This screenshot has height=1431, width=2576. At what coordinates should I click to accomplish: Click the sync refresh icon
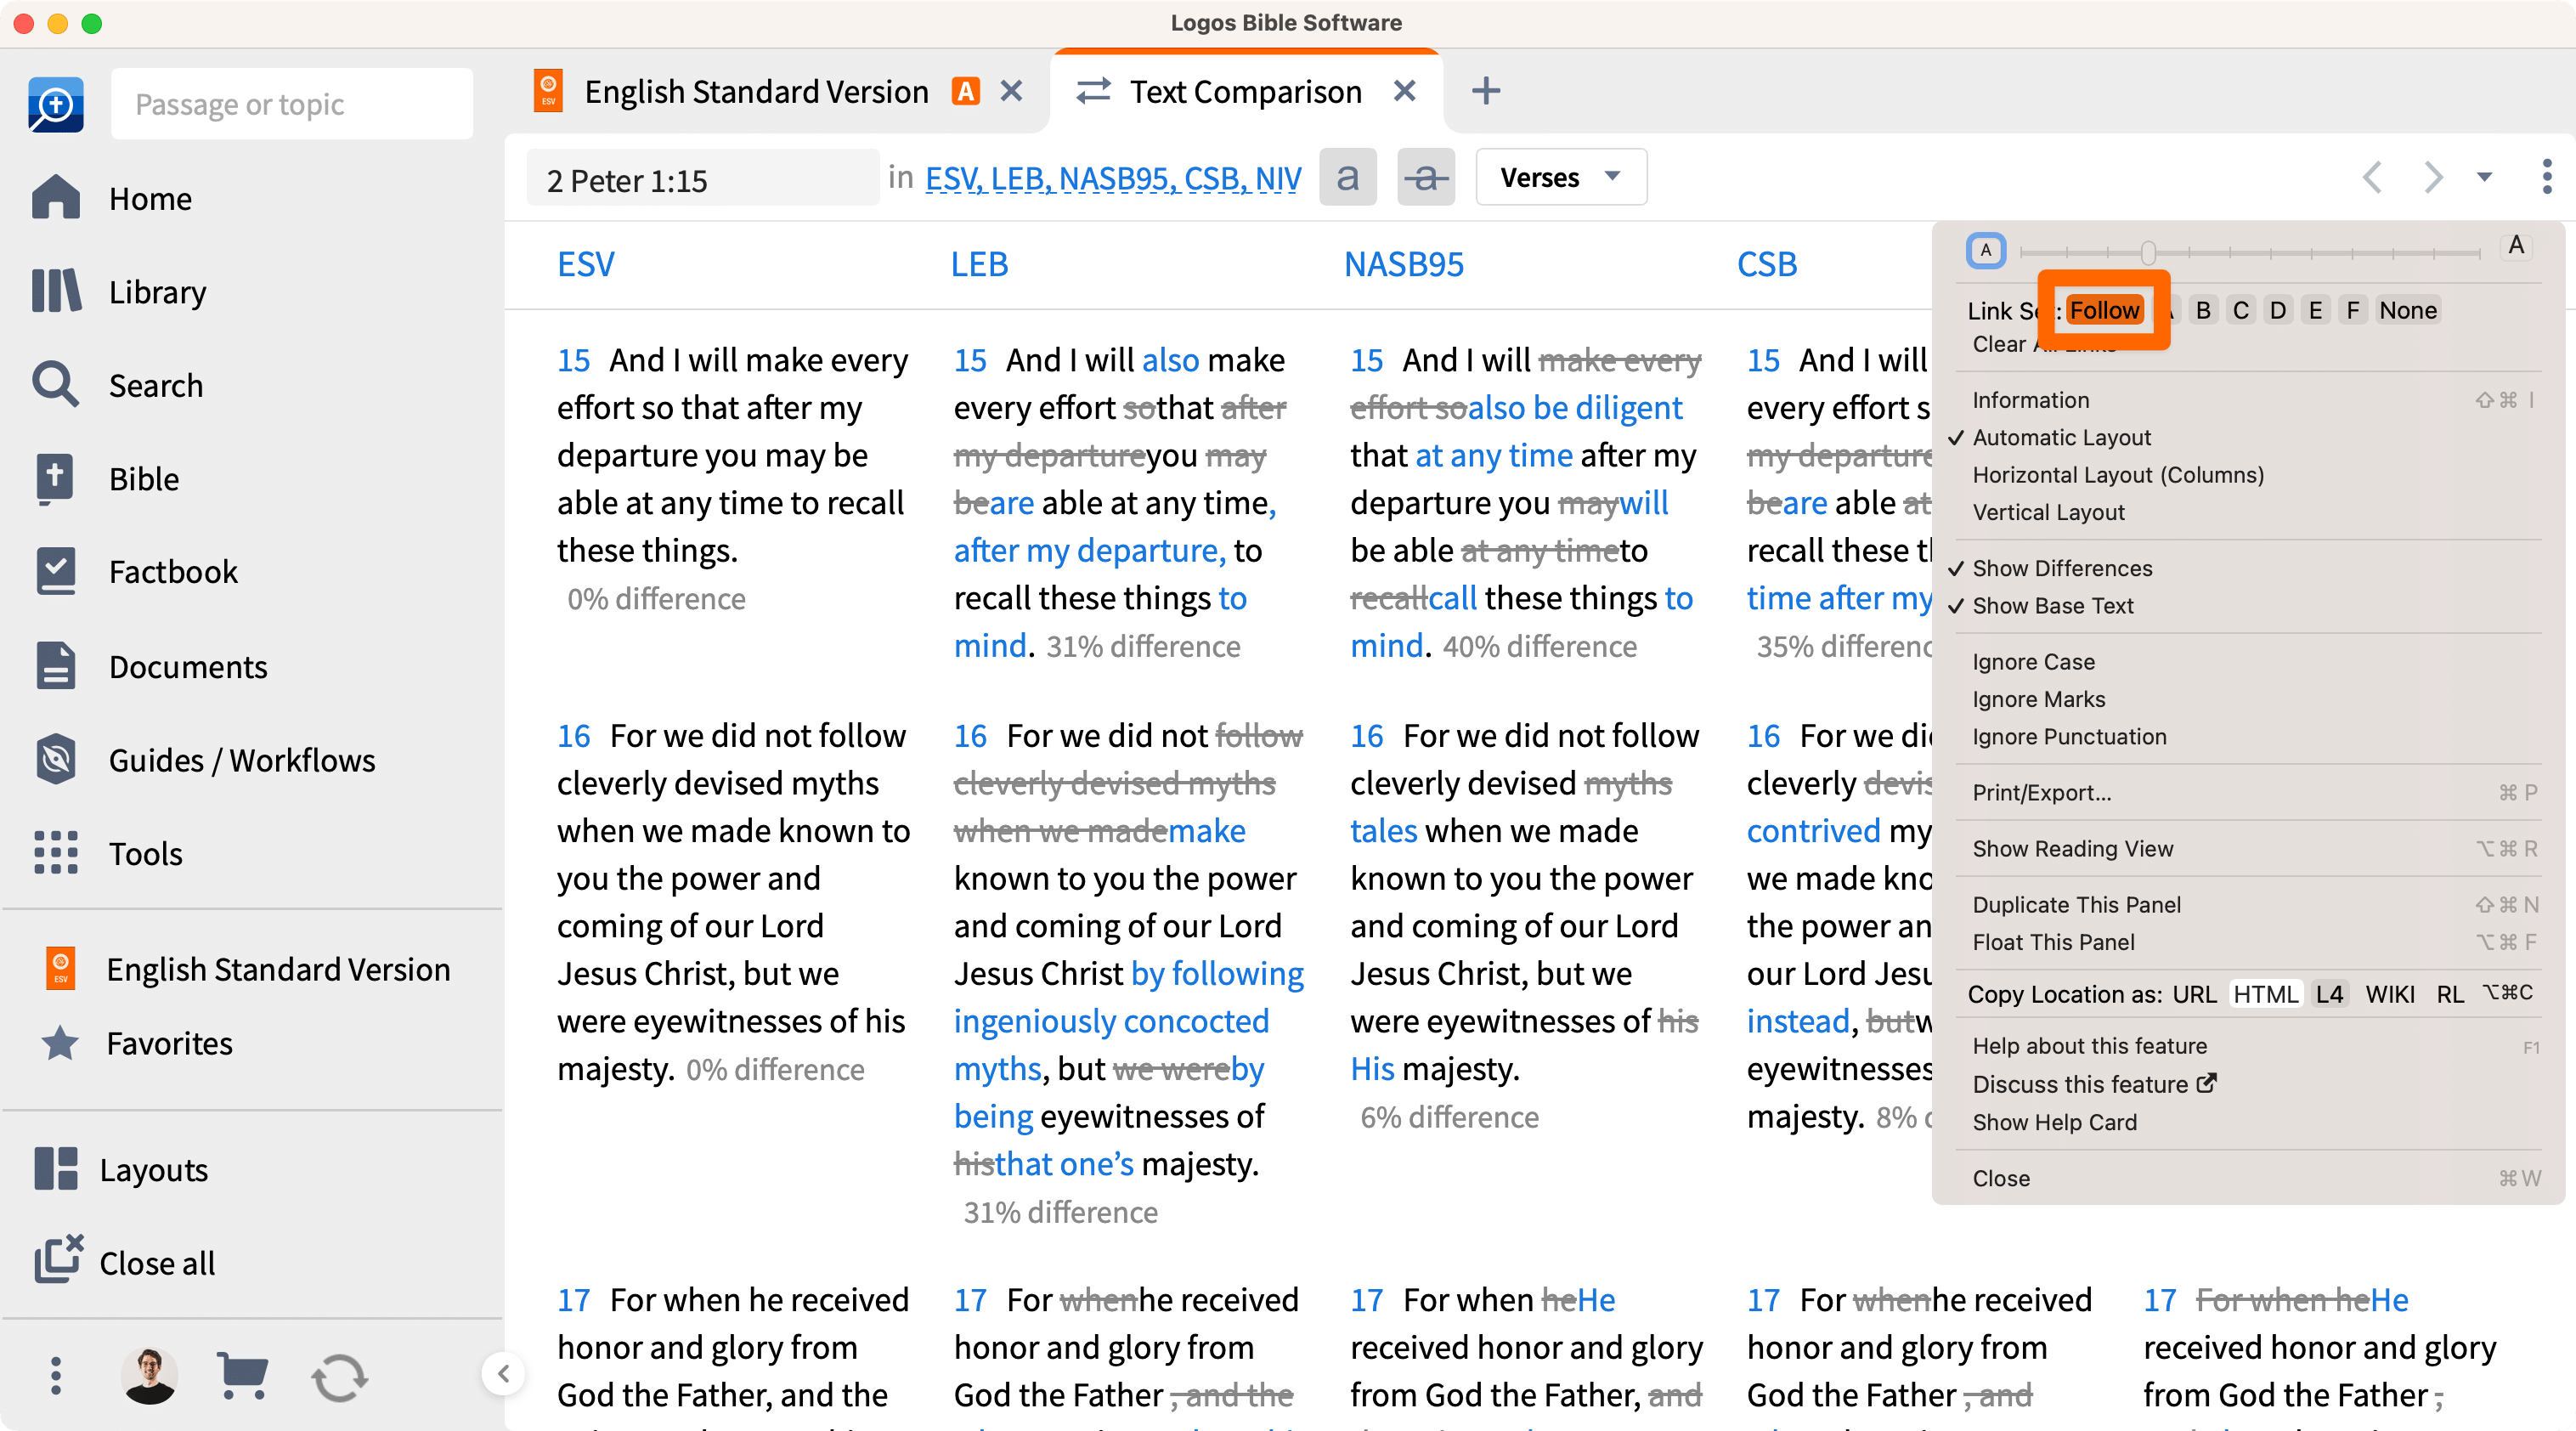pos(339,1377)
